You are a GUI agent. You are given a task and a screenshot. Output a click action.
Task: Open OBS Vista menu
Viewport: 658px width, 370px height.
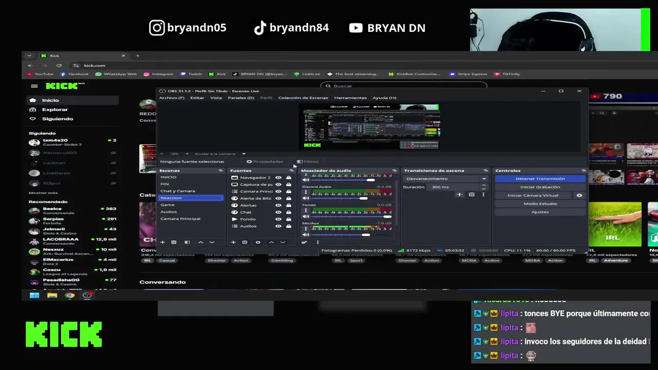click(216, 98)
